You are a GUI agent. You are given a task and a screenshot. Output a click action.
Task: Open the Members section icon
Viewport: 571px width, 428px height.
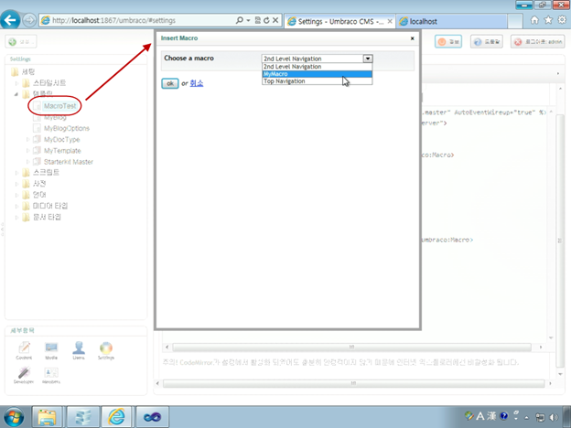pyautogui.click(x=51, y=375)
